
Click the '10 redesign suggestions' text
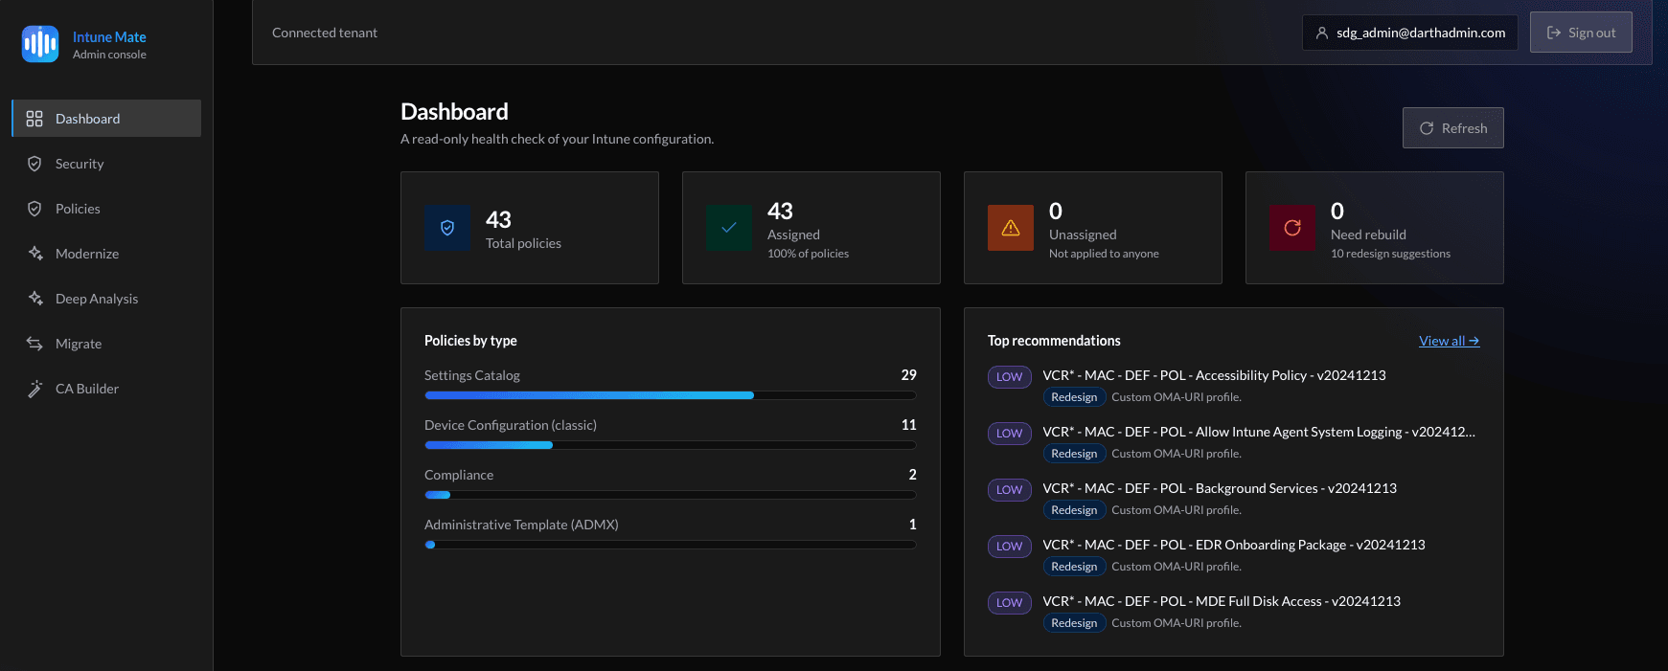click(x=1390, y=254)
